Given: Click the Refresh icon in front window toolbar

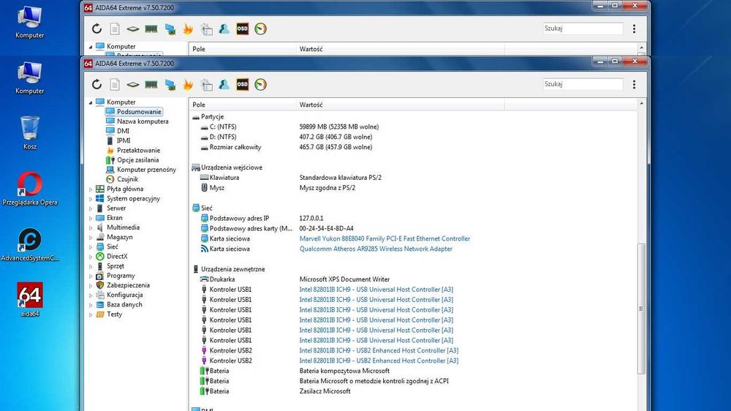Looking at the screenshot, I should pyautogui.click(x=96, y=84).
